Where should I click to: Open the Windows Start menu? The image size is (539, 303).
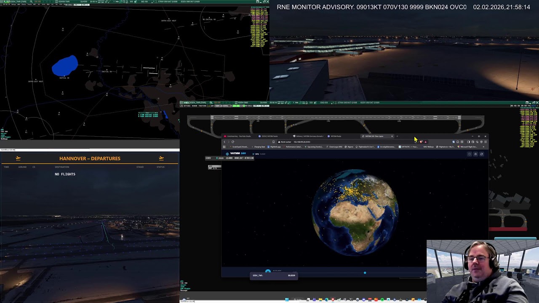[287, 300]
